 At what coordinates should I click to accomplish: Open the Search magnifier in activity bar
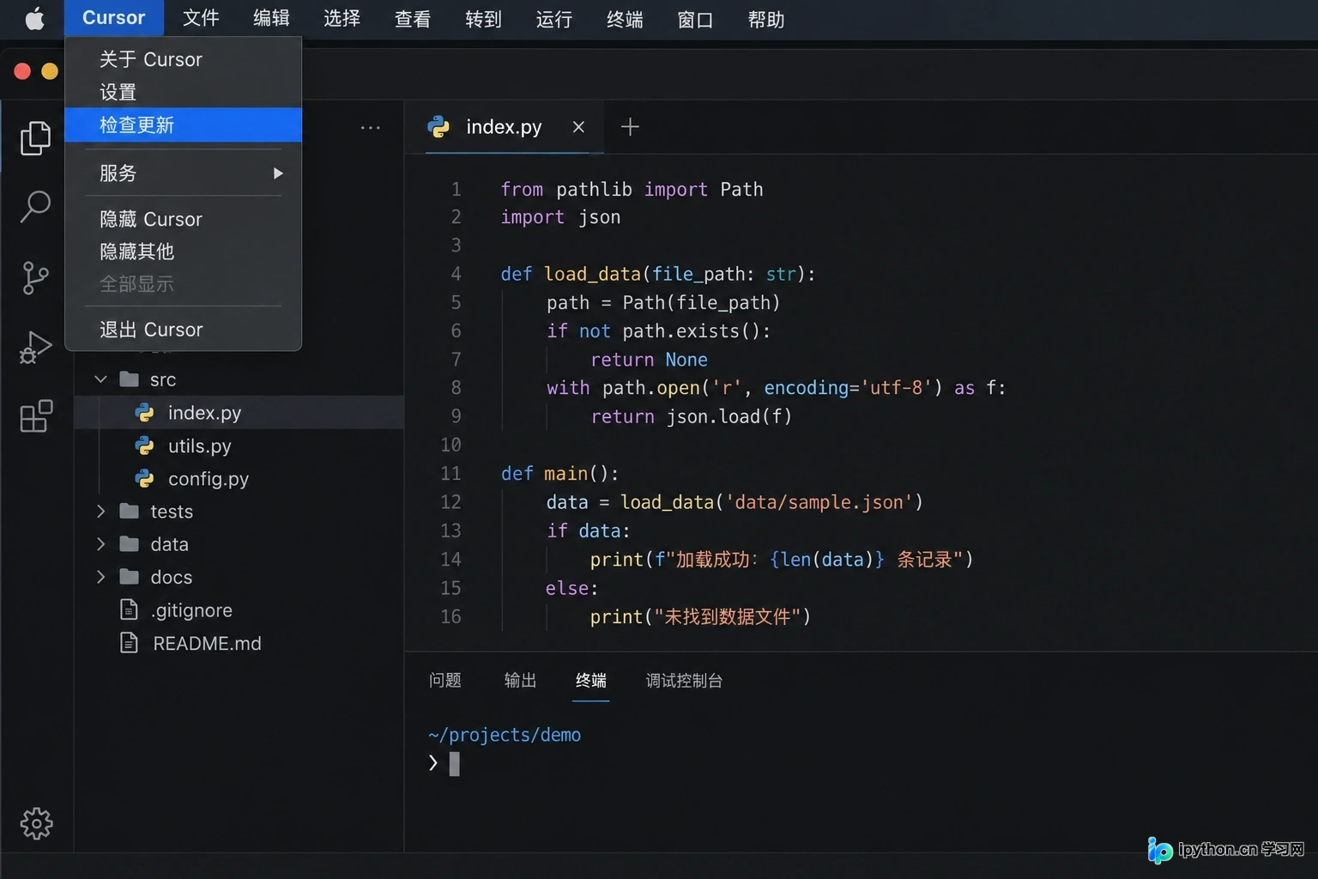pyautogui.click(x=35, y=206)
